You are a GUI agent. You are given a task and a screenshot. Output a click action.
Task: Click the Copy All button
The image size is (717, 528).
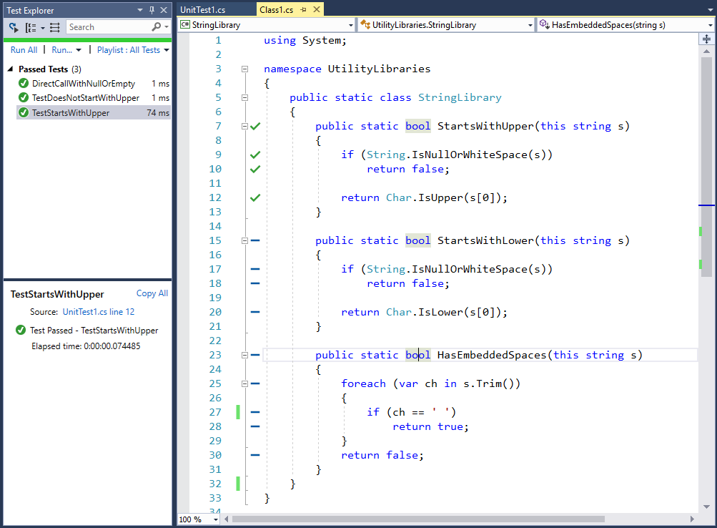tap(152, 293)
